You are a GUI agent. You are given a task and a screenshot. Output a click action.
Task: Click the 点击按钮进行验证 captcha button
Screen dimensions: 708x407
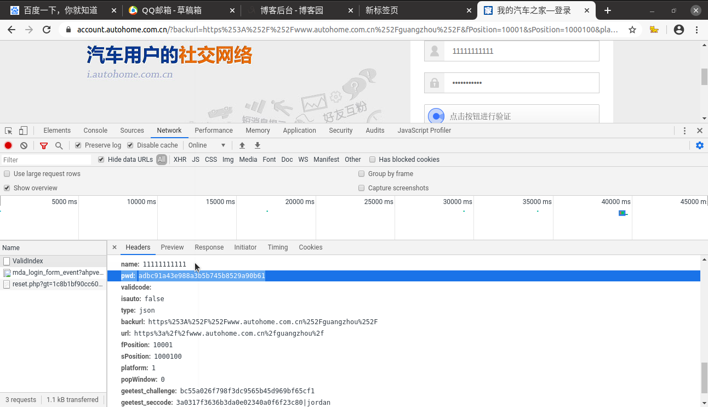click(x=512, y=115)
